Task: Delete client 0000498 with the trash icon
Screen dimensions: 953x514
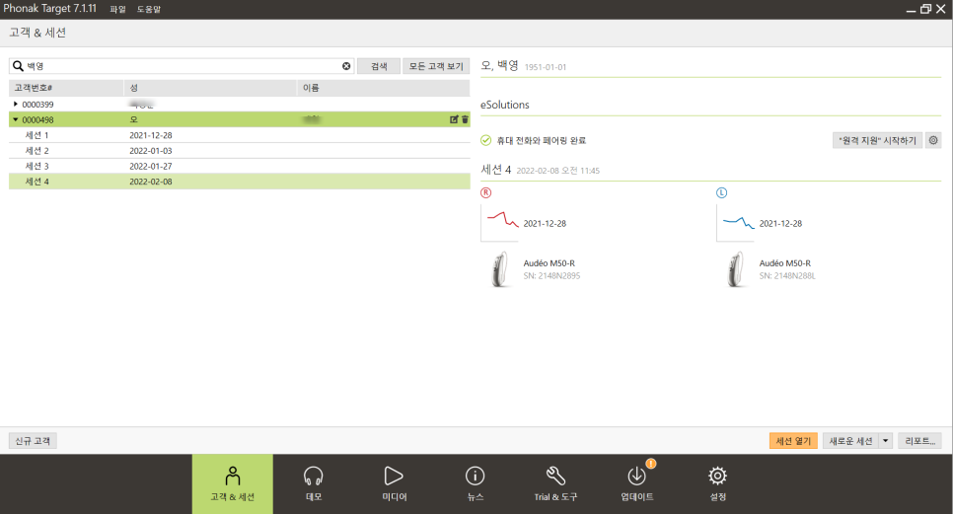Action: click(465, 119)
